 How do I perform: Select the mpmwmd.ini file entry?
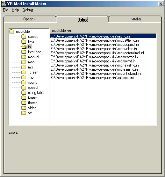103,61
